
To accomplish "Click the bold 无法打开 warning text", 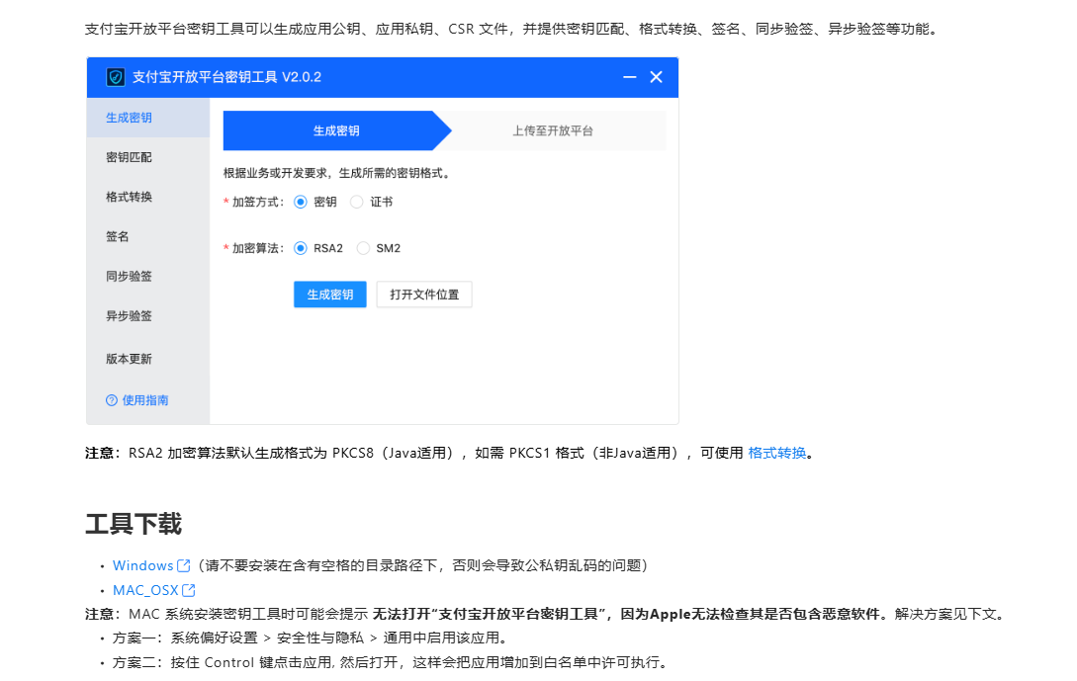I will 626,614.
